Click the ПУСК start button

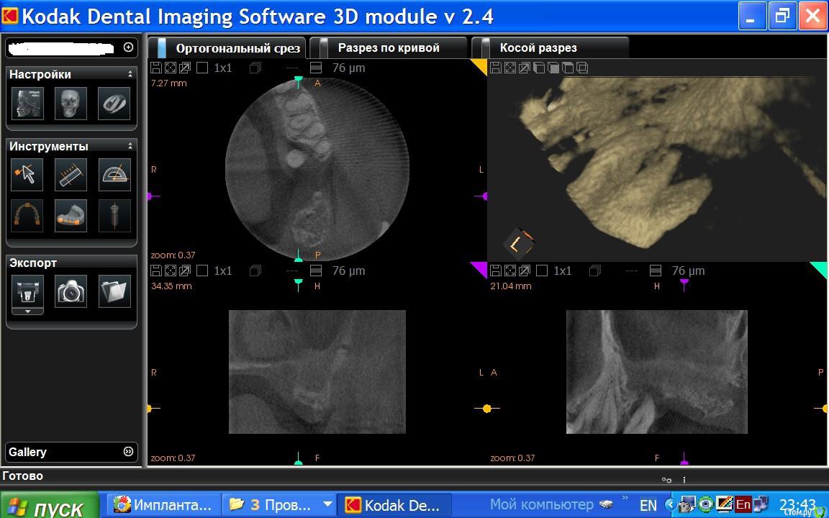click(49, 506)
